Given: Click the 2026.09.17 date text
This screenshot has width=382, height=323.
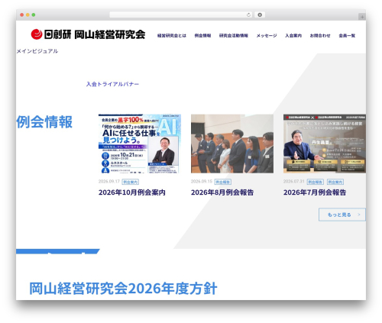Looking at the screenshot, I should [109, 182].
